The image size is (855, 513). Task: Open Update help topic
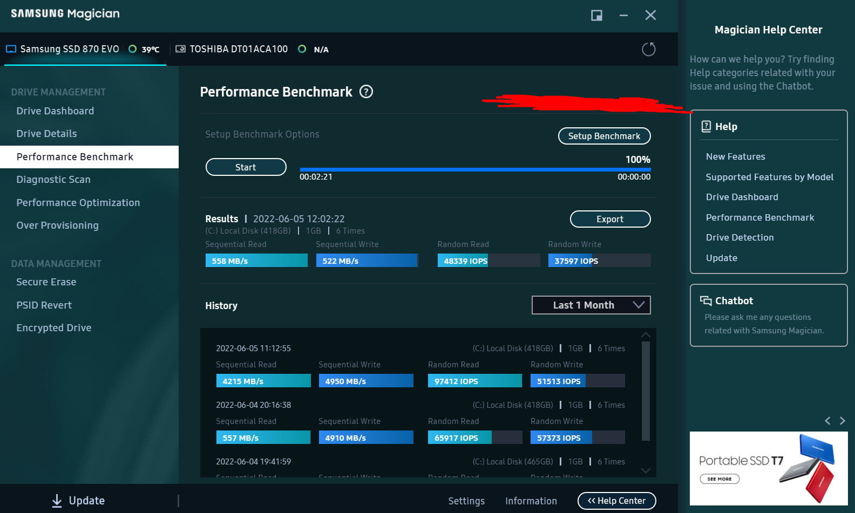click(x=722, y=258)
